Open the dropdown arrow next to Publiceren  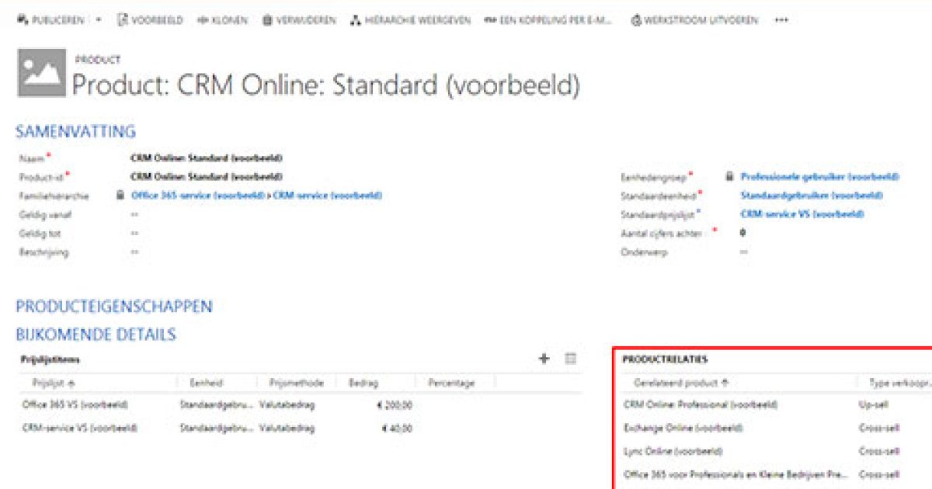(99, 20)
